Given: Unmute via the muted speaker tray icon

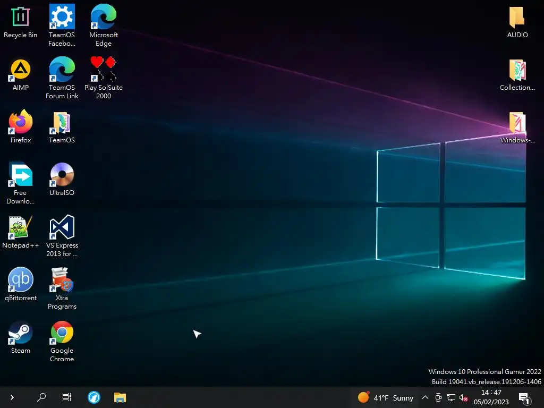Looking at the screenshot, I should 463,397.
